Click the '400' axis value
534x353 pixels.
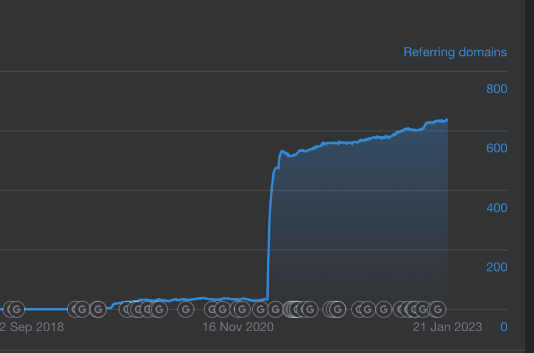coord(497,208)
